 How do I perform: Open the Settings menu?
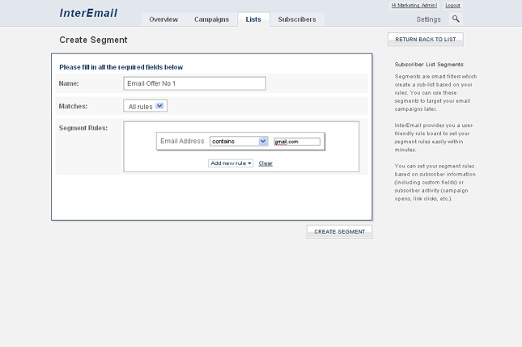[428, 19]
